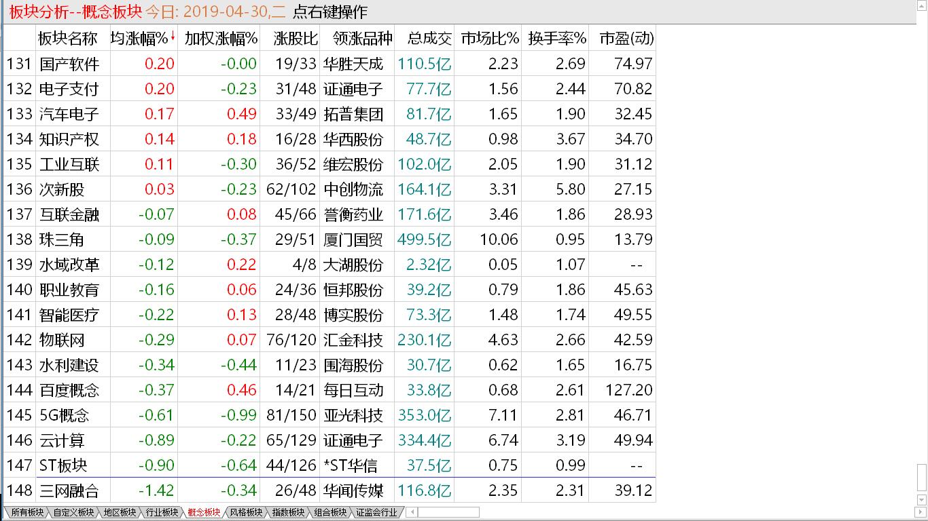928x521 pixels.
Task: Click leading stock 围海股份
Action: click(353, 365)
